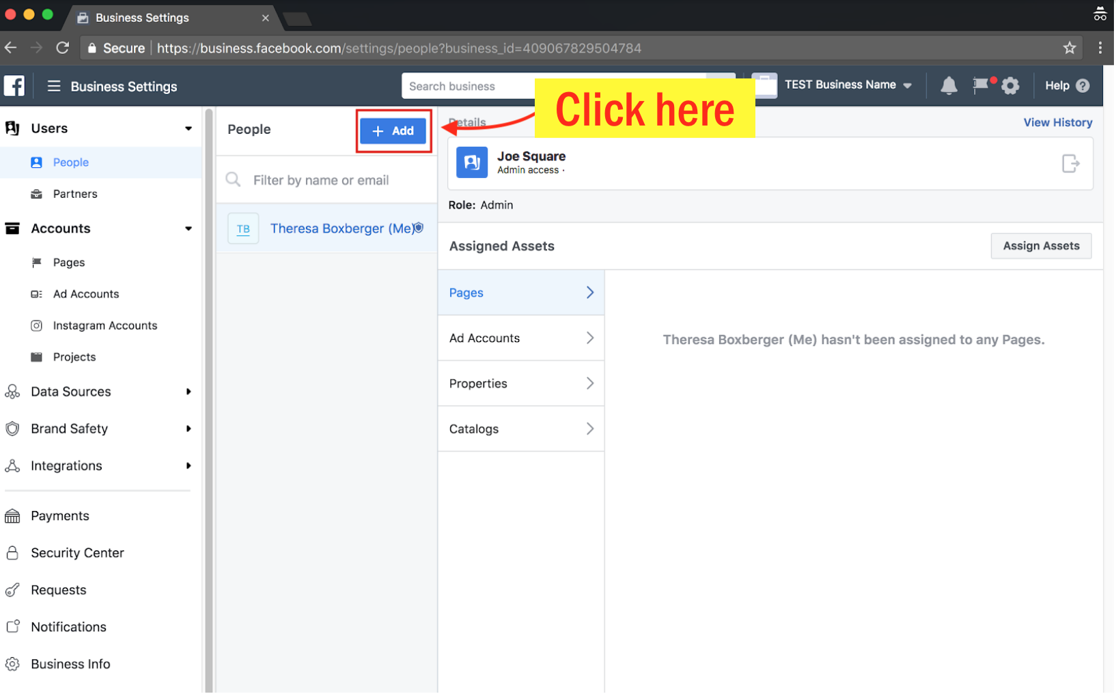
Task: Click the Help link in top bar
Action: [1059, 85]
